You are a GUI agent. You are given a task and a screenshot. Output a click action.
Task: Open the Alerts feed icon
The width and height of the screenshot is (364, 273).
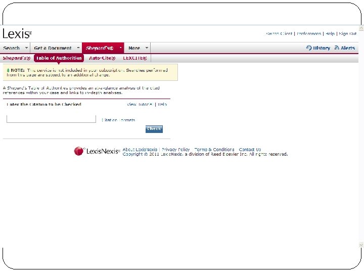click(337, 48)
